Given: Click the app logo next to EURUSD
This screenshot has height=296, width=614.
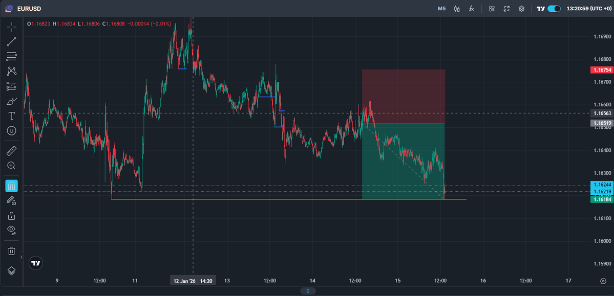Looking at the screenshot, I should coord(9,9).
